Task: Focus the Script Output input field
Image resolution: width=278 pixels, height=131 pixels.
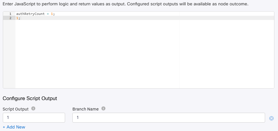Action: click(34, 118)
